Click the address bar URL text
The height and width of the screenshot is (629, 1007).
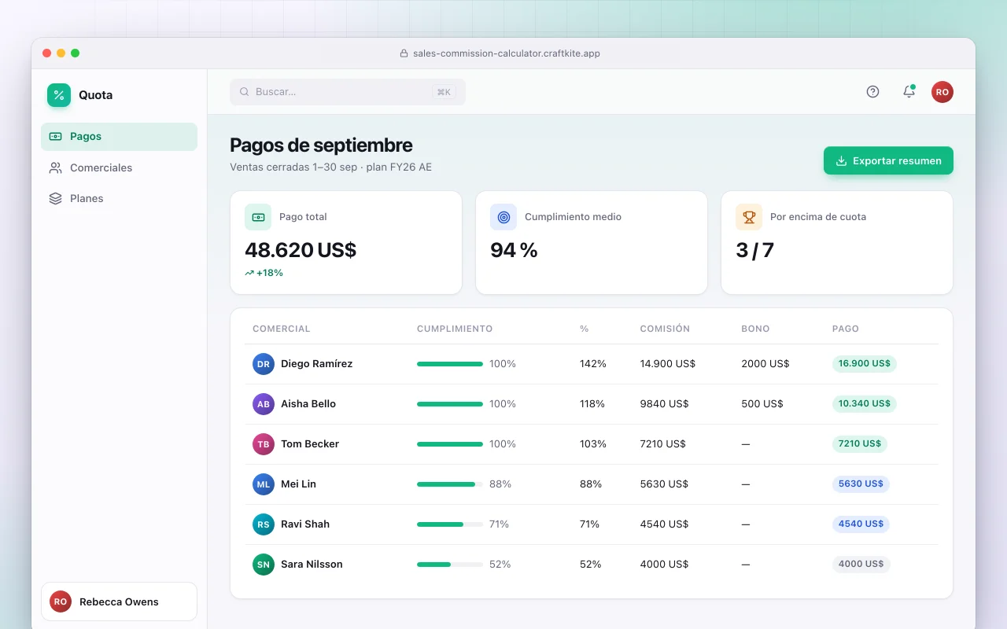click(x=507, y=53)
